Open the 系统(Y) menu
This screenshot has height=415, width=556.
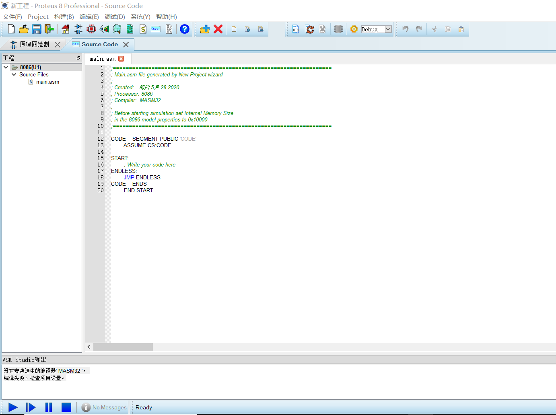tap(140, 16)
